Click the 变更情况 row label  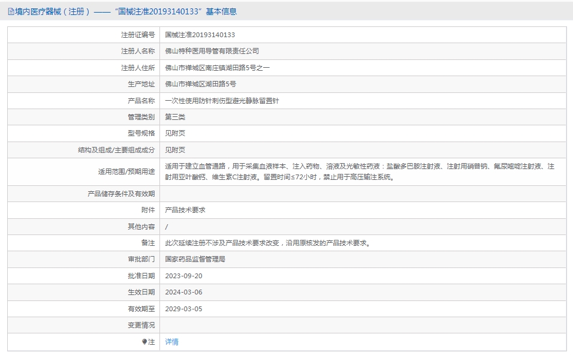[141, 325]
